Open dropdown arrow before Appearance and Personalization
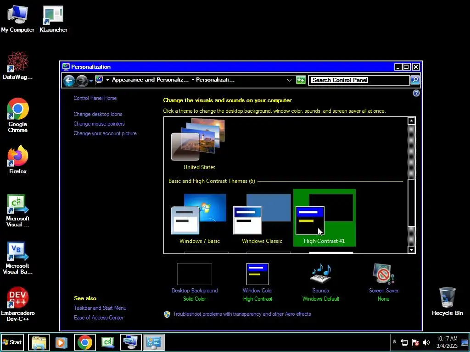This screenshot has width=470, height=352. click(107, 80)
